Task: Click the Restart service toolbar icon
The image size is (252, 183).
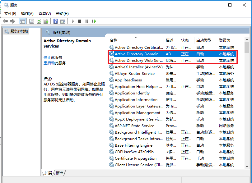Action: point(94,21)
